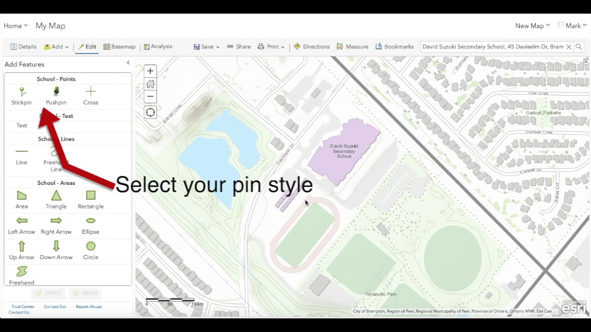This screenshot has width=591, height=332.
Task: Clear the search box text
Action: pos(569,47)
